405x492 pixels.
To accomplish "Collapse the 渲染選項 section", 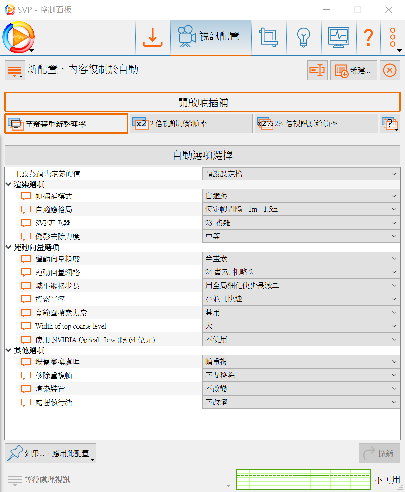I will coord(9,184).
